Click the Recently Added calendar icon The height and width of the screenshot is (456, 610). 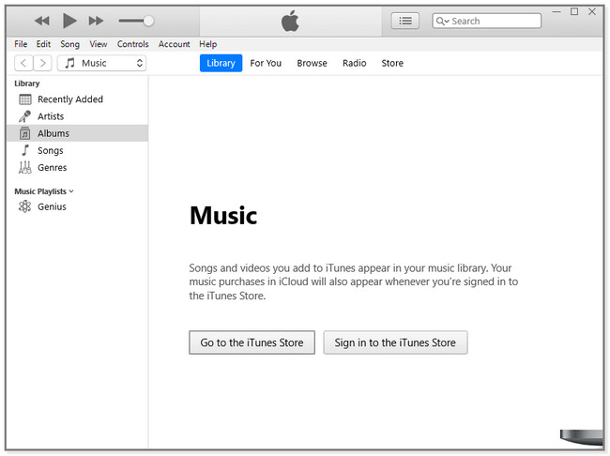click(x=25, y=99)
